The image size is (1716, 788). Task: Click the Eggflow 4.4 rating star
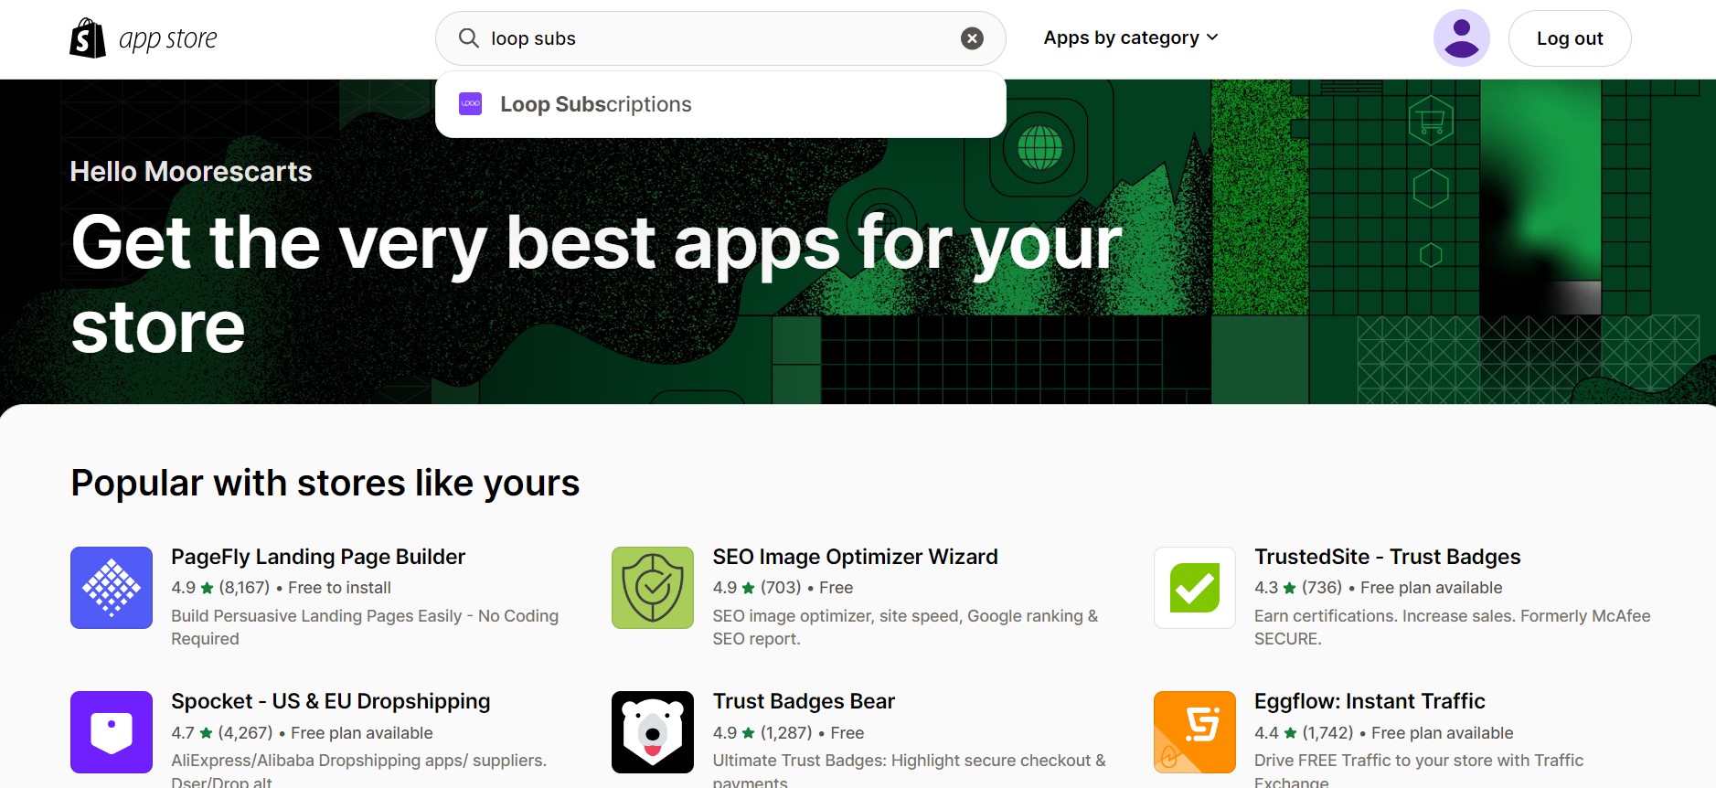coord(1291,733)
